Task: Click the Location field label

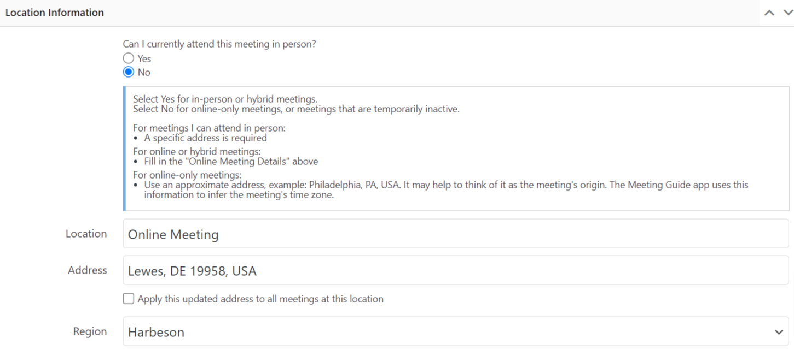Action: pyautogui.click(x=86, y=234)
